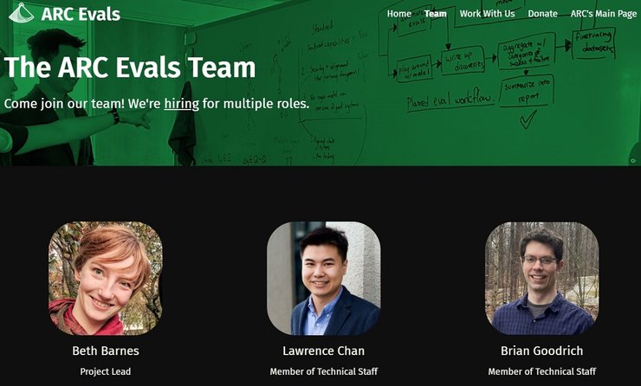Visit ARC's Main Page link
The image size is (641, 386).
(x=604, y=14)
